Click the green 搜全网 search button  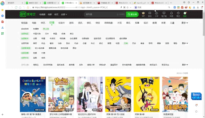click(132, 14)
